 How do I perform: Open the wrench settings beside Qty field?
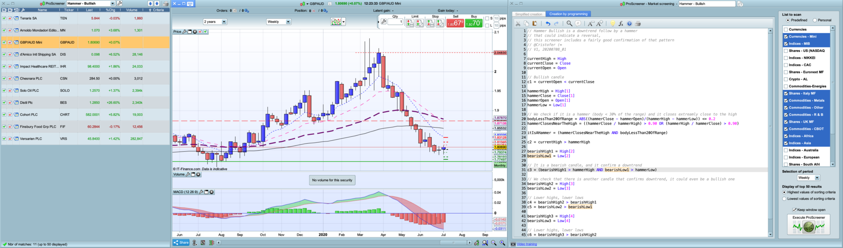tap(384, 22)
